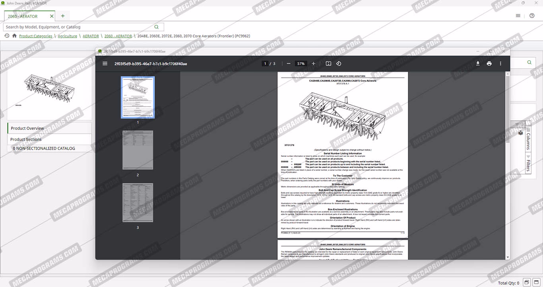Click the zoom in plus button

(313, 64)
